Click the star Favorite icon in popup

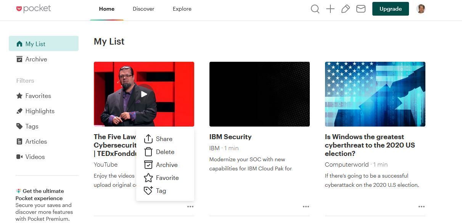148,178
